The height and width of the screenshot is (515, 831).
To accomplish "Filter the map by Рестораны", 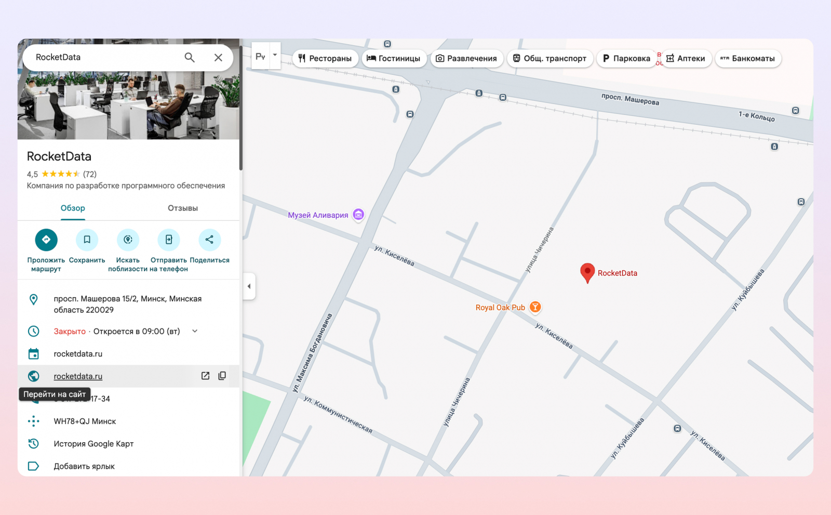I will point(325,59).
